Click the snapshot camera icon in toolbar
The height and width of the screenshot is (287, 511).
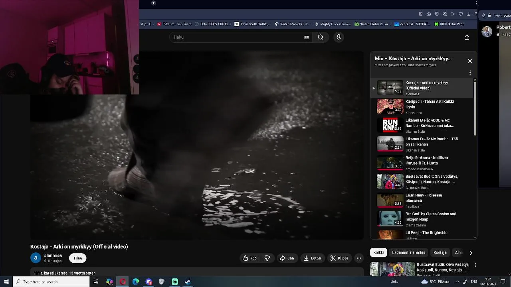[429, 14]
